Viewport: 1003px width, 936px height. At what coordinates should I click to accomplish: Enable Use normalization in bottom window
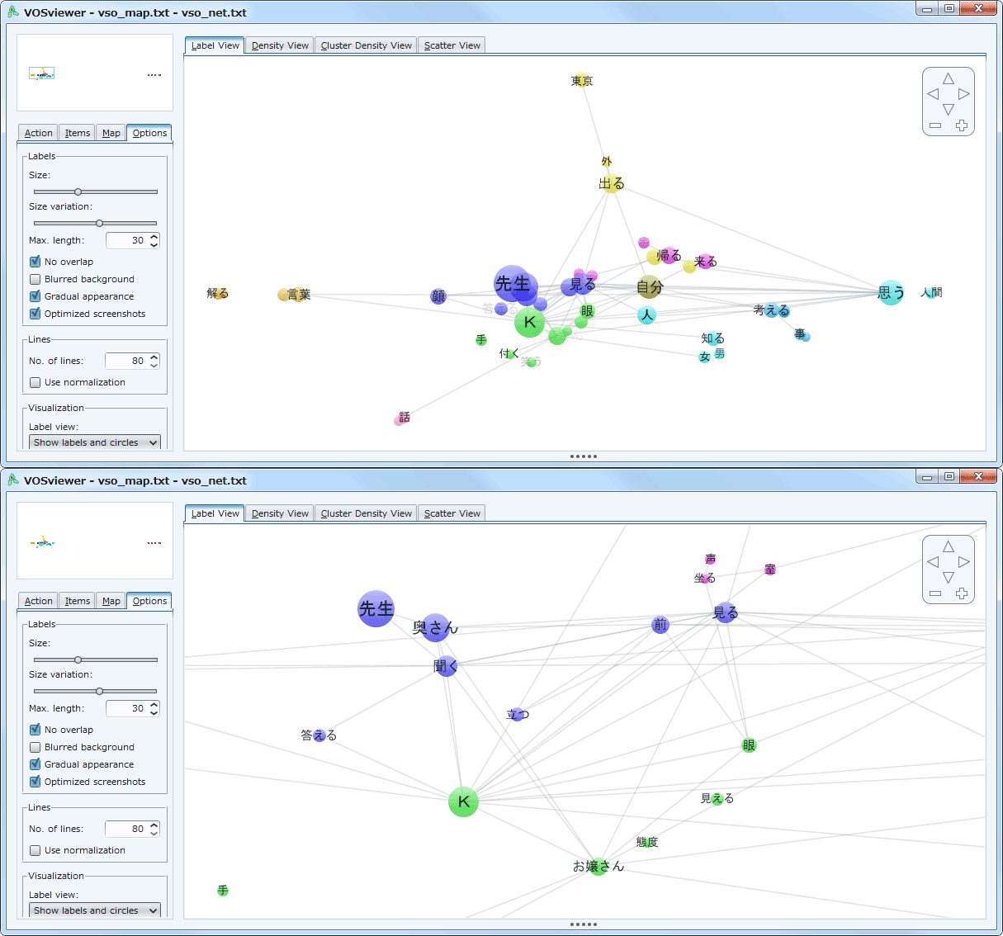[35, 850]
